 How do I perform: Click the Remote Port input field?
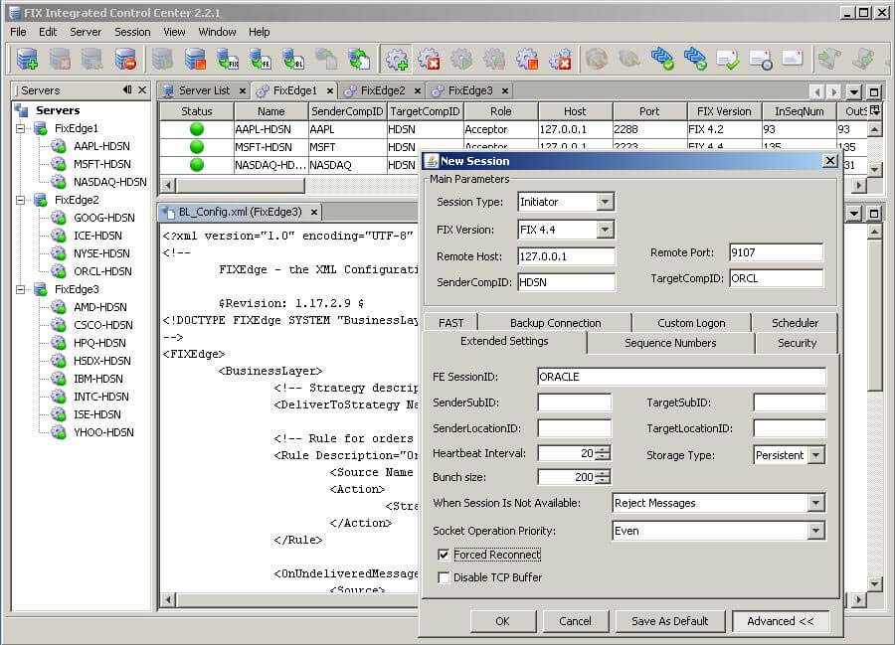777,252
